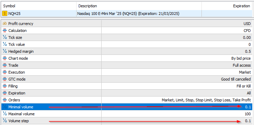Click the 'Market' execution value

(245, 72)
